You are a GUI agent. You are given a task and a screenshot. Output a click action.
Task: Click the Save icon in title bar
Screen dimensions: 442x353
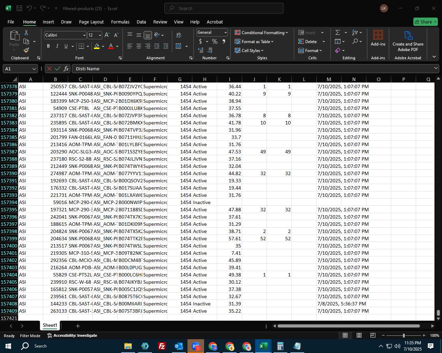click(x=19, y=8)
